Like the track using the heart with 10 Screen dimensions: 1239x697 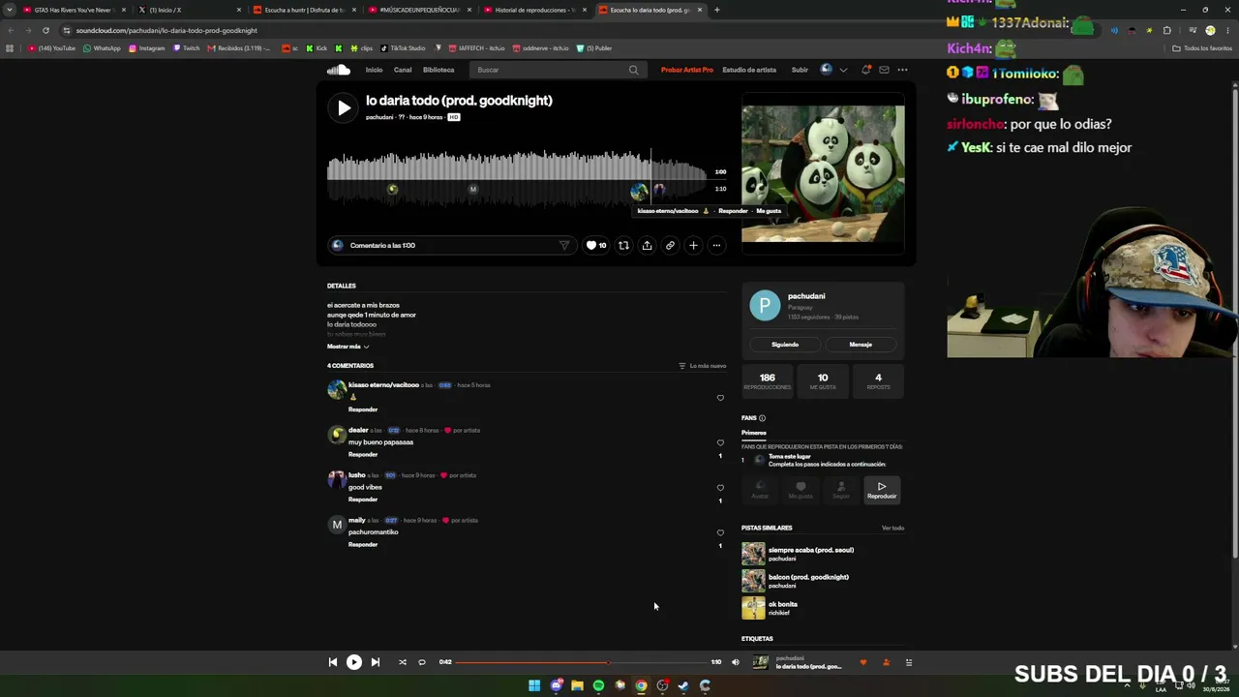click(596, 246)
